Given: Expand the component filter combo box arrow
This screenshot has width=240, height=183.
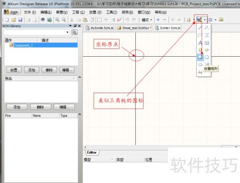Looking at the screenshot, I should [x=68, y=32].
